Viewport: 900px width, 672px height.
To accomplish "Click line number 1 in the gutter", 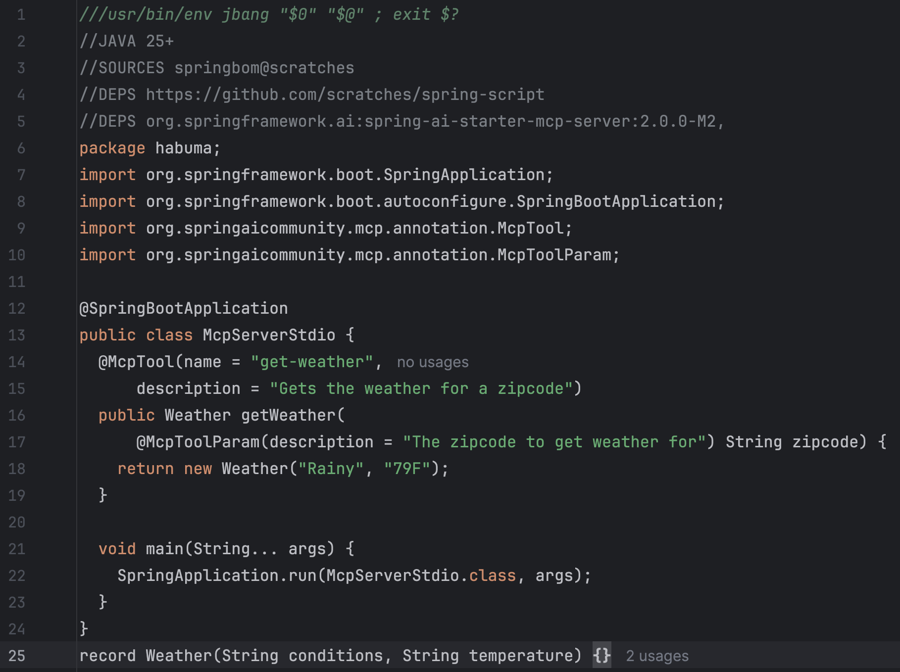I will coord(21,14).
